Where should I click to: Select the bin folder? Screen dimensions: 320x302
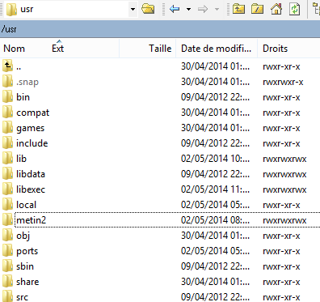(x=160, y=97)
